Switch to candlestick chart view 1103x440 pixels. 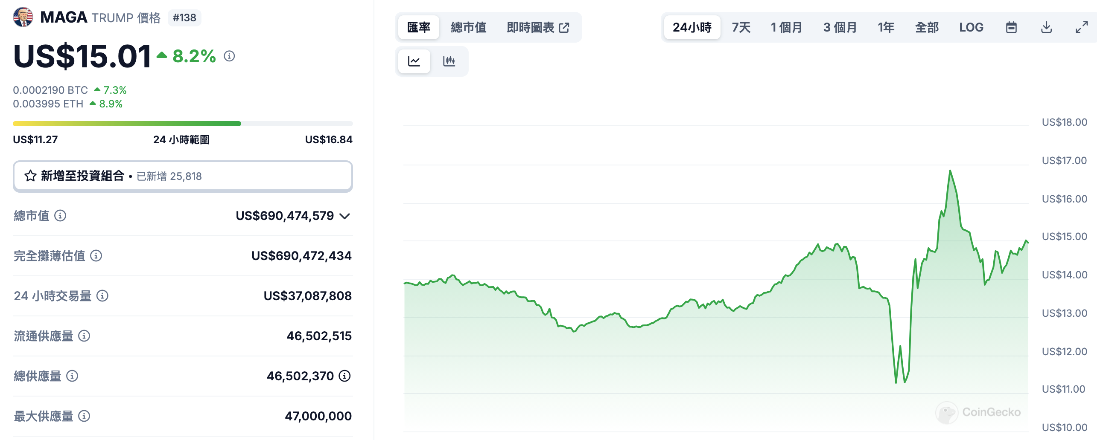pos(449,61)
